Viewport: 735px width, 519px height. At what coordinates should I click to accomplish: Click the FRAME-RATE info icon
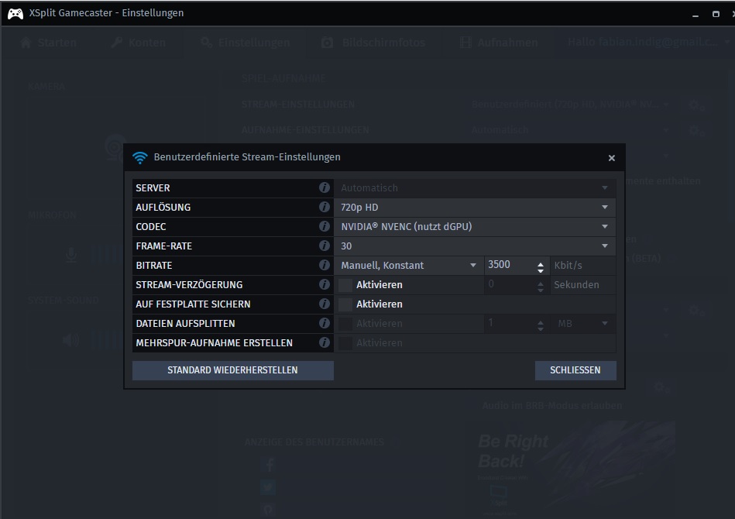(325, 246)
